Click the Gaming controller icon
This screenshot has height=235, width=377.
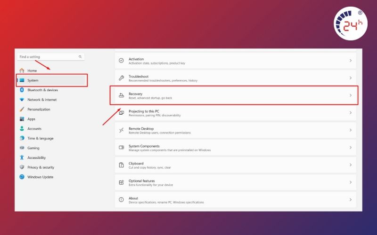point(22,148)
